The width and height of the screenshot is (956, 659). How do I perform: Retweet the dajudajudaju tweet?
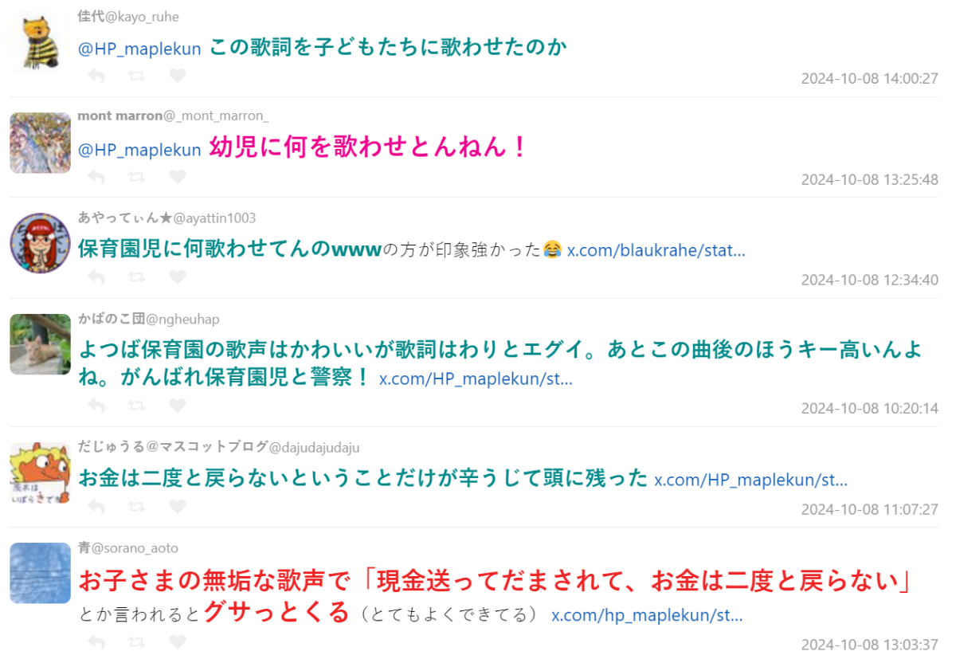pyautogui.click(x=137, y=506)
